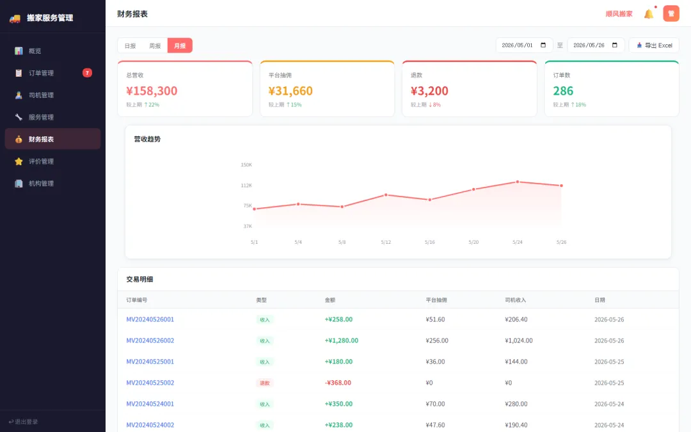
Task: Switch to the 日报 tab
Action: click(x=130, y=45)
